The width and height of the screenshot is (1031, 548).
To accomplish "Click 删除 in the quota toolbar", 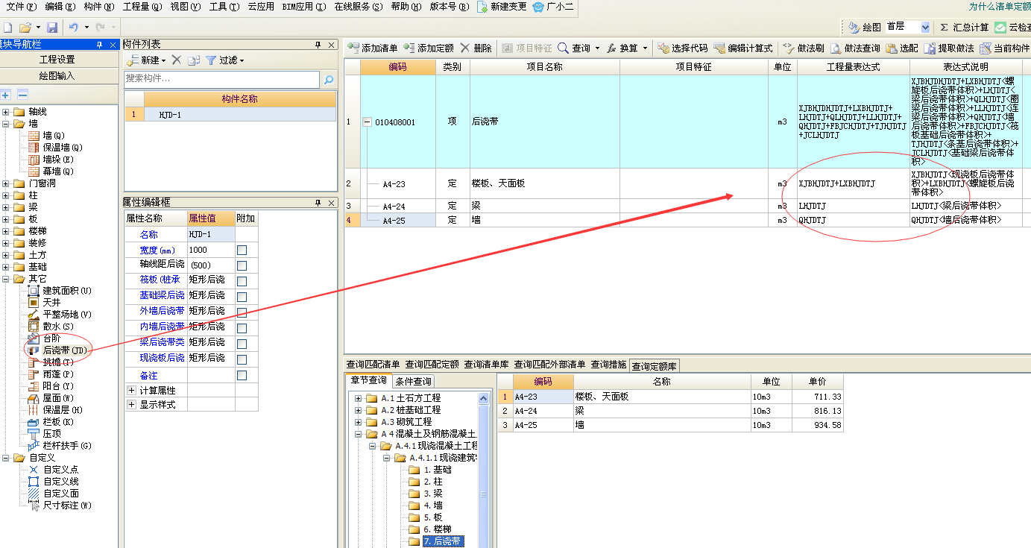I will pyautogui.click(x=476, y=48).
